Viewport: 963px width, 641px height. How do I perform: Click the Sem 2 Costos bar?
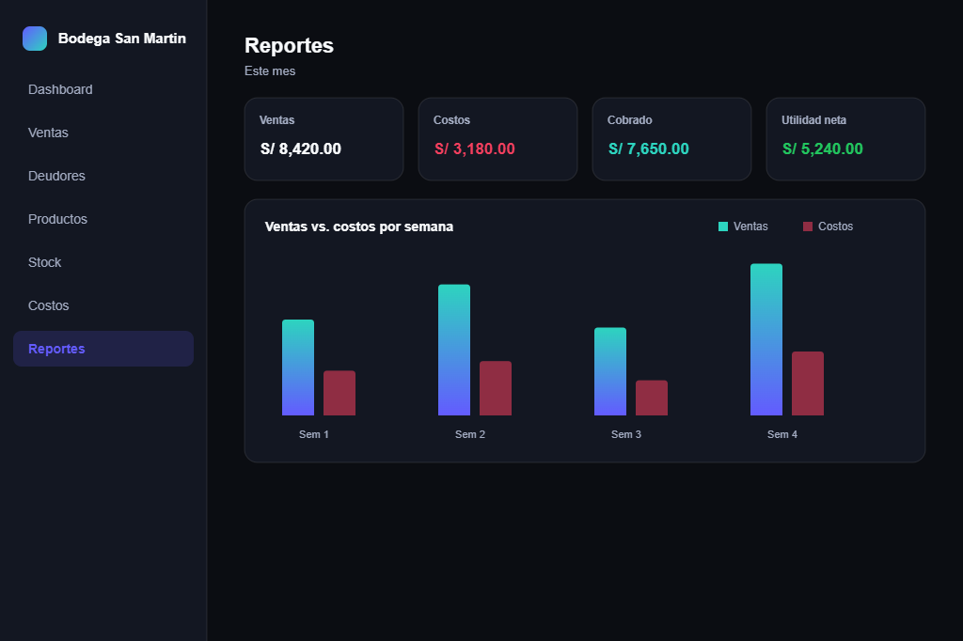496,389
